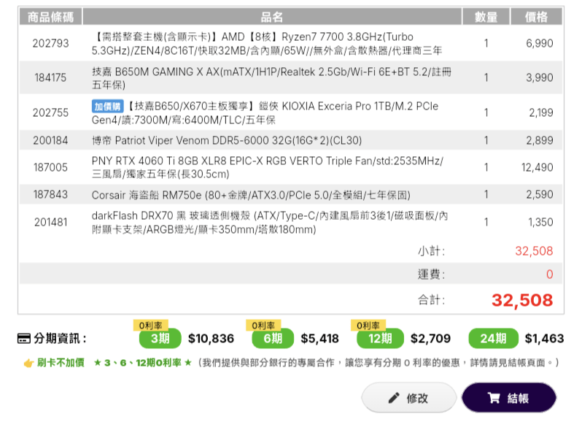Select the 6期 installment badge
This screenshot has width=582, height=430.
pos(273,338)
